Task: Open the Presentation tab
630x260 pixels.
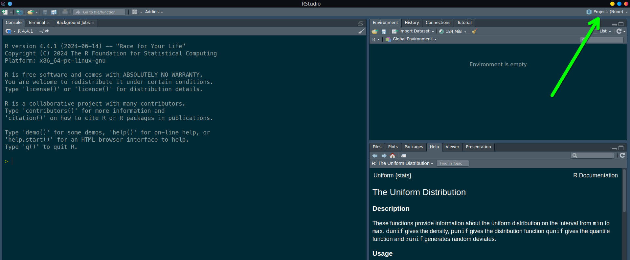Action: click(478, 147)
